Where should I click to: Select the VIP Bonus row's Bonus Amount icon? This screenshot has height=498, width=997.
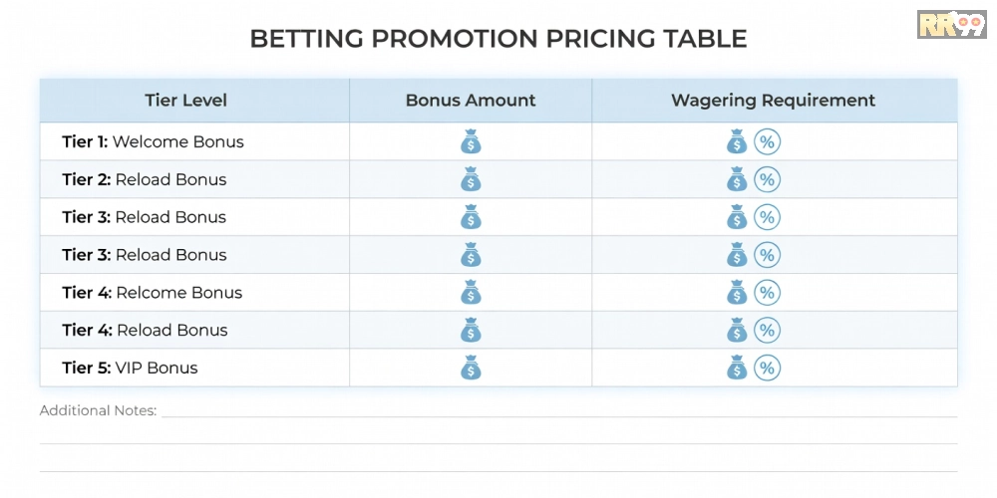(471, 369)
